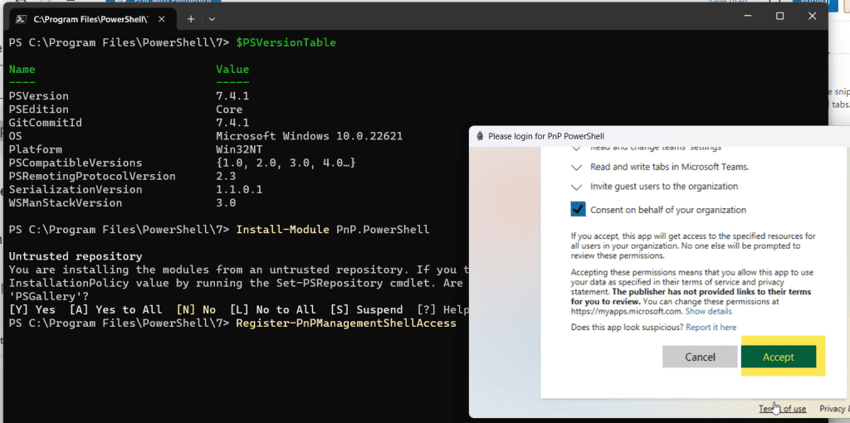Click the PSRemotingProtocolVersion row name

point(92,177)
